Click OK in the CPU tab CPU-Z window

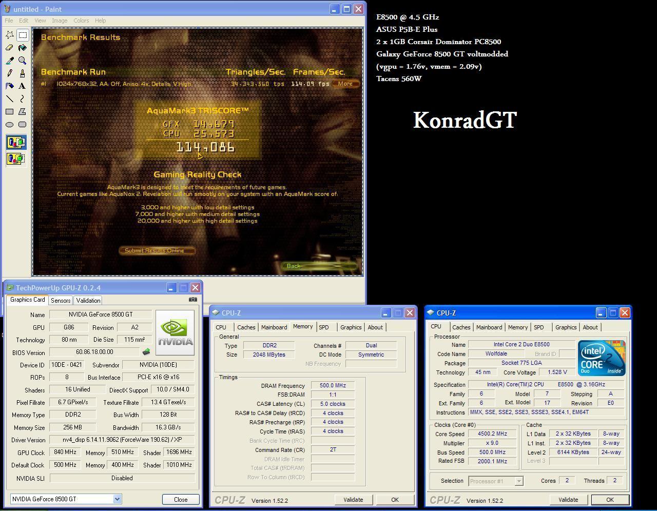tap(610, 500)
